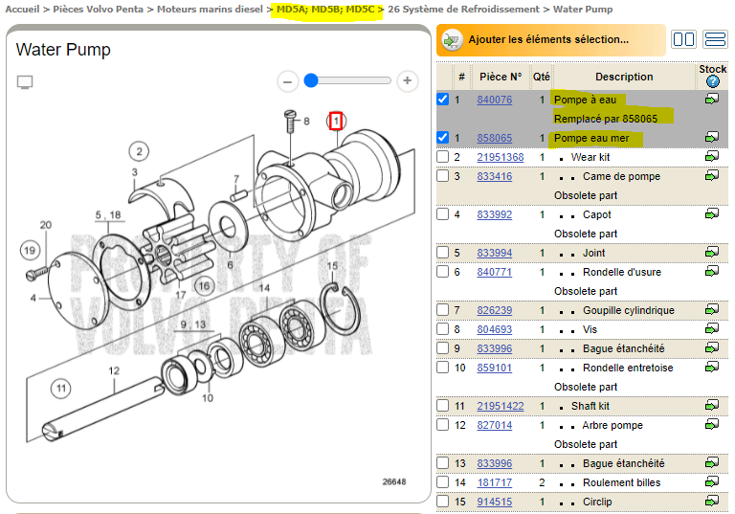The height and width of the screenshot is (514, 735).
Task: Click 'Remplacé par 858065' text
Action: (605, 119)
